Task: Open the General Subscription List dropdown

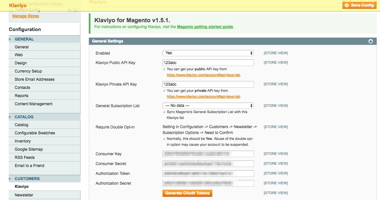Action: tap(208, 106)
